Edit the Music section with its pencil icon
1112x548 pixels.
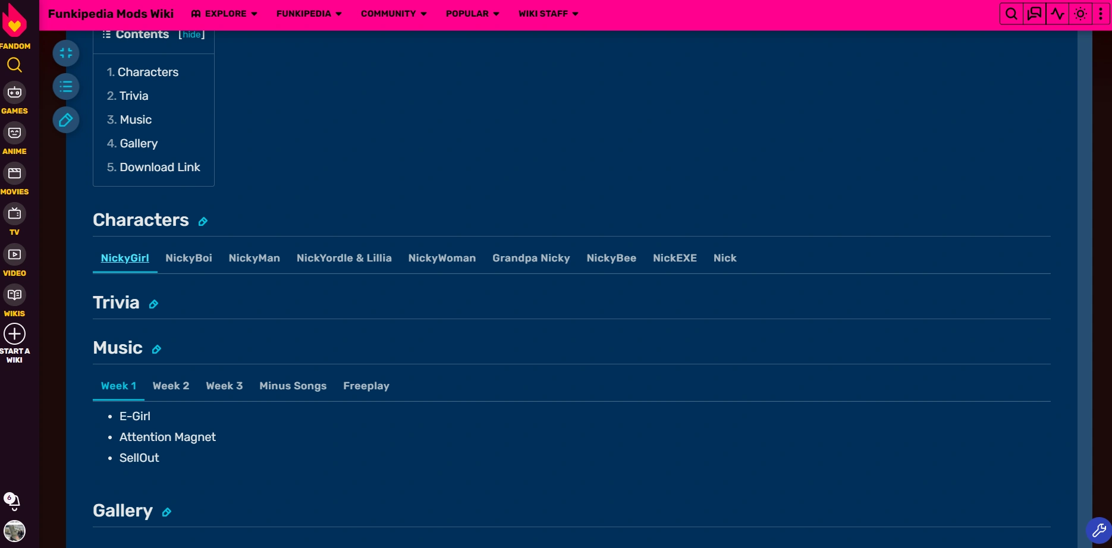[156, 350]
